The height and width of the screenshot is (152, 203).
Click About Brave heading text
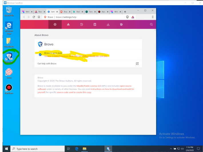(x=41, y=35)
